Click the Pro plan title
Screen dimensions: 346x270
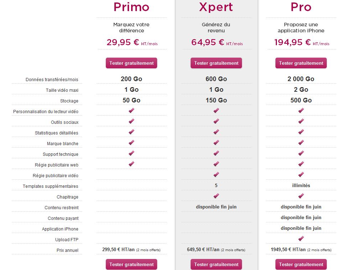301,7
